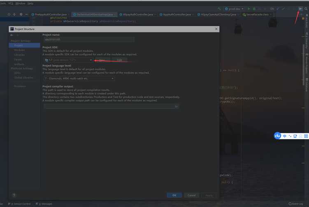The height and width of the screenshot is (207, 309).
Task: Close the Project Structure dialog
Action: pos(216,29)
